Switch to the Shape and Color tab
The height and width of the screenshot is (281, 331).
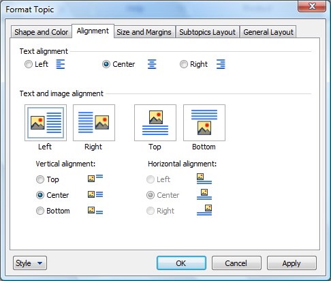coord(42,32)
